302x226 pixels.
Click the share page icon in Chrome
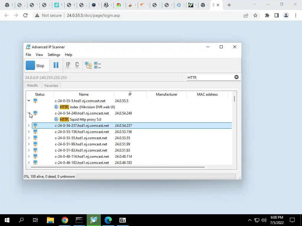pyautogui.click(x=246, y=15)
